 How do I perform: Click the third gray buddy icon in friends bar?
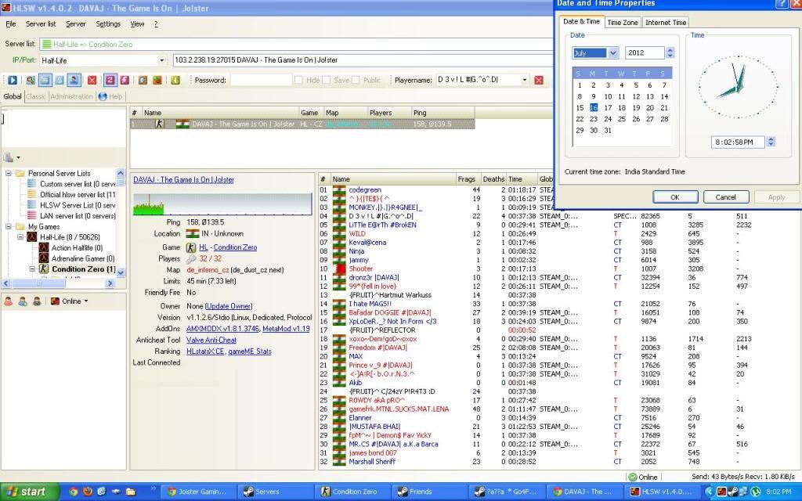[x=38, y=301]
